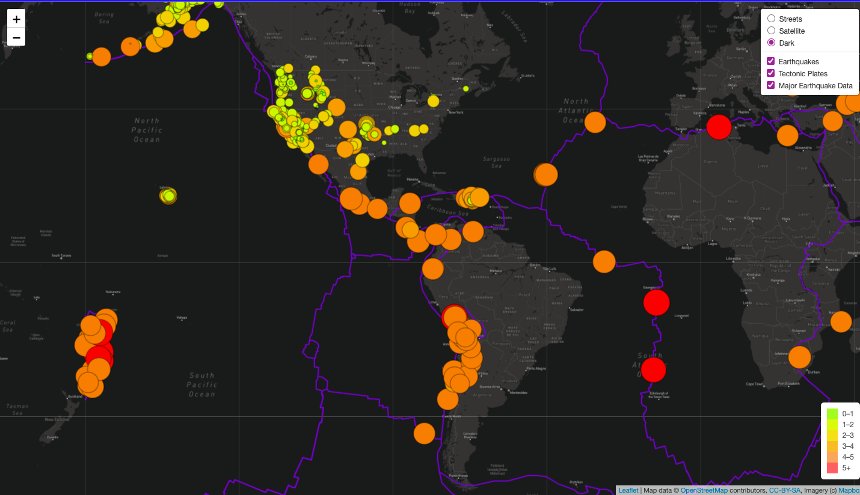This screenshot has width=860, height=495.
Task: Click the 2–3 magnitude legend swatch
Action: [832, 435]
